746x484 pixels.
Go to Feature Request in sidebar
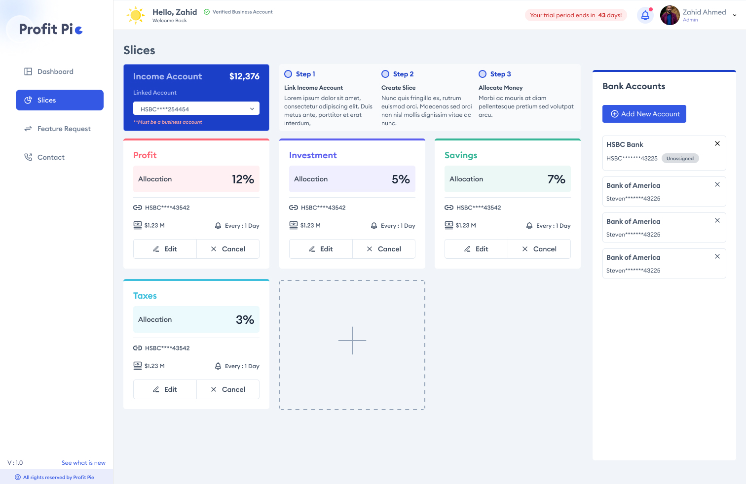[x=64, y=129]
